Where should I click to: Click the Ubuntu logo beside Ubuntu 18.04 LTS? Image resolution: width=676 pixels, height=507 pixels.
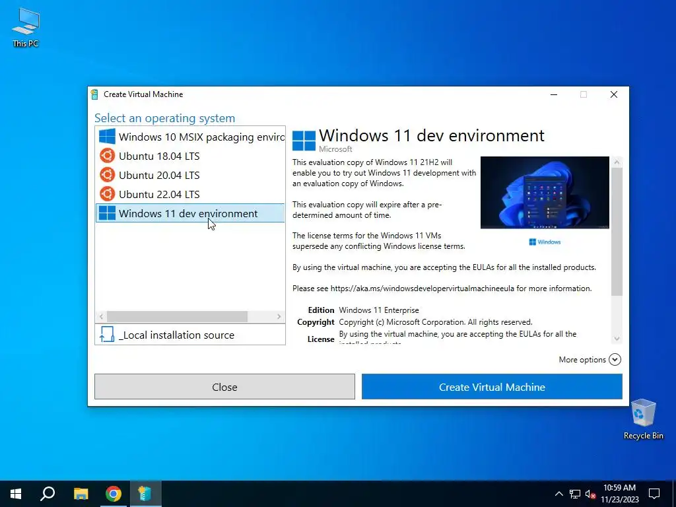coord(107,156)
